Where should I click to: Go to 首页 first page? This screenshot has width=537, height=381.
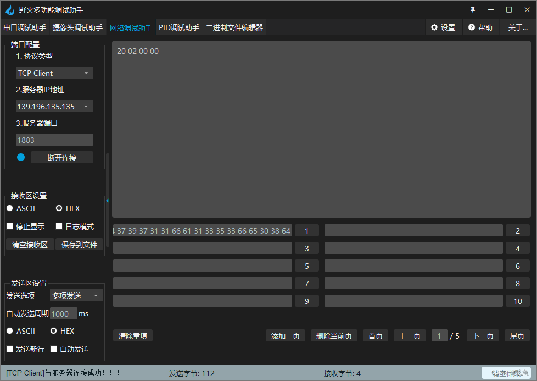coord(376,336)
